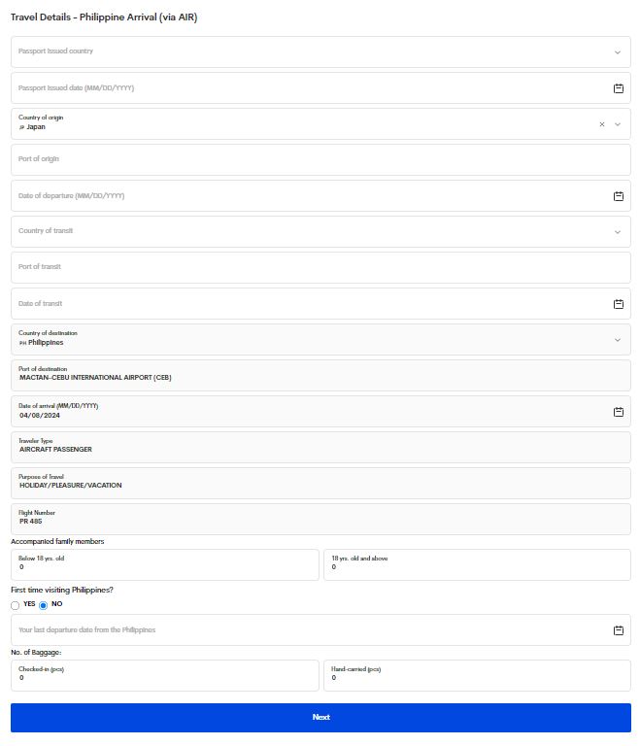Open calendar for last departure date
This screenshot has width=640, height=746.
(619, 630)
